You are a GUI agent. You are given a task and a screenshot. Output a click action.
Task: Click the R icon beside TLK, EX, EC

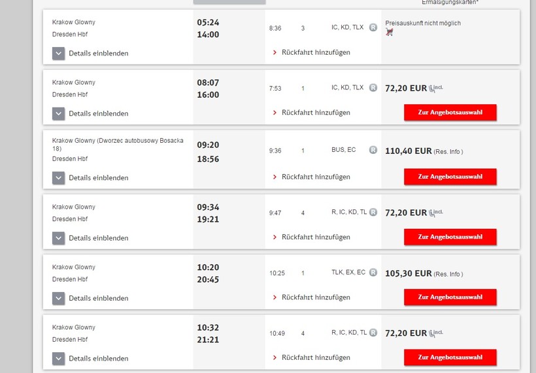(373, 272)
